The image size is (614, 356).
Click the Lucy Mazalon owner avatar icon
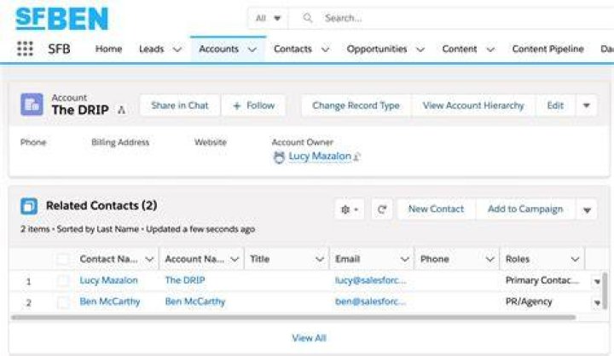[x=279, y=157]
